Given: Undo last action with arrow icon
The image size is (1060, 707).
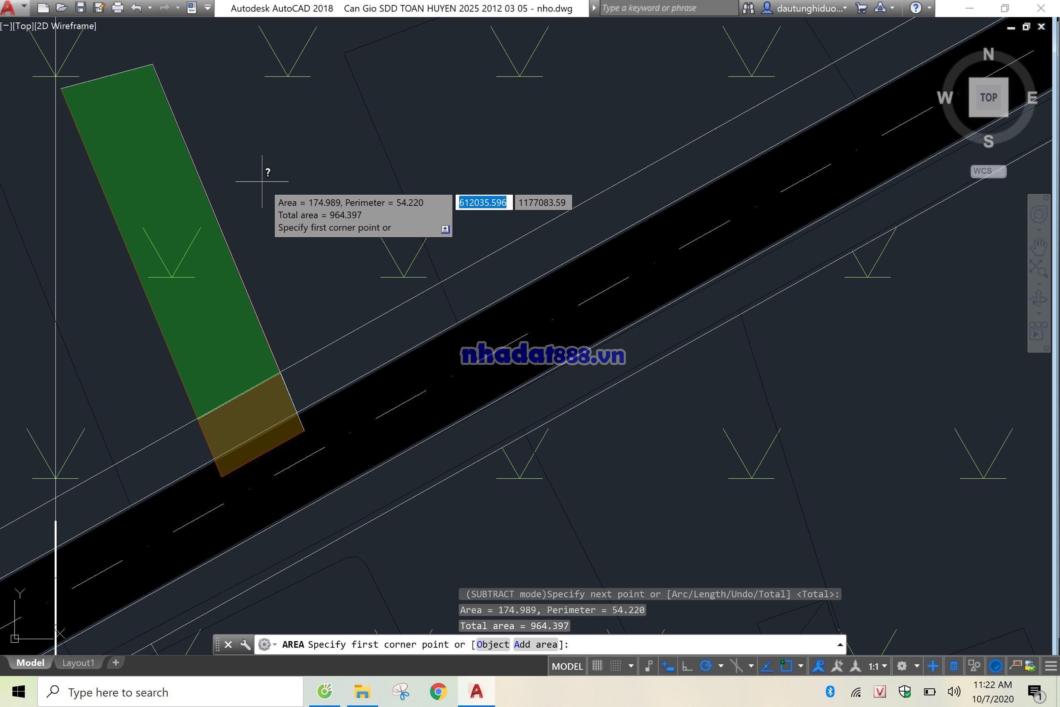Looking at the screenshot, I should pos(136,8).
